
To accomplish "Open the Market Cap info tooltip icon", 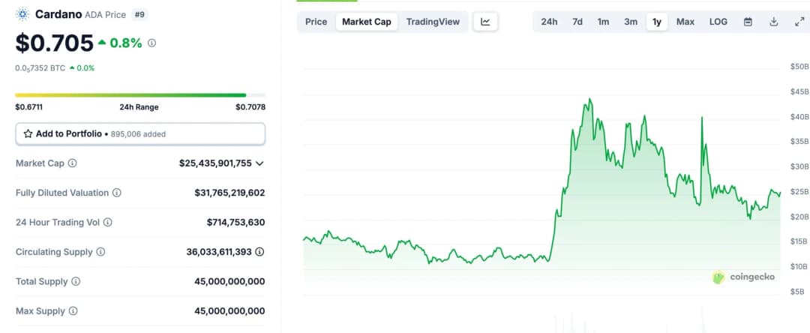I will [73, 163].
